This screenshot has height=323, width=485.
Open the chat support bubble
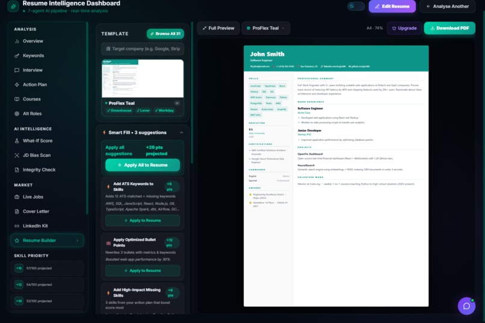click(x=466, y=306)
